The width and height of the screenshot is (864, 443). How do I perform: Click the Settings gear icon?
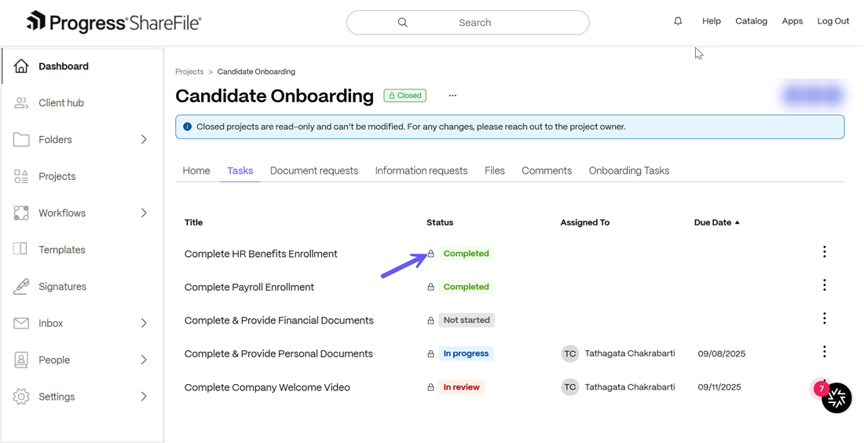click(x=21, y=396)
